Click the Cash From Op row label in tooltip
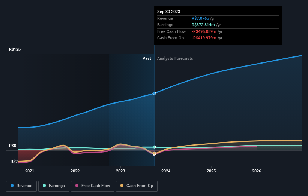This screenshot has height=196, width=308. click(170, 38)
